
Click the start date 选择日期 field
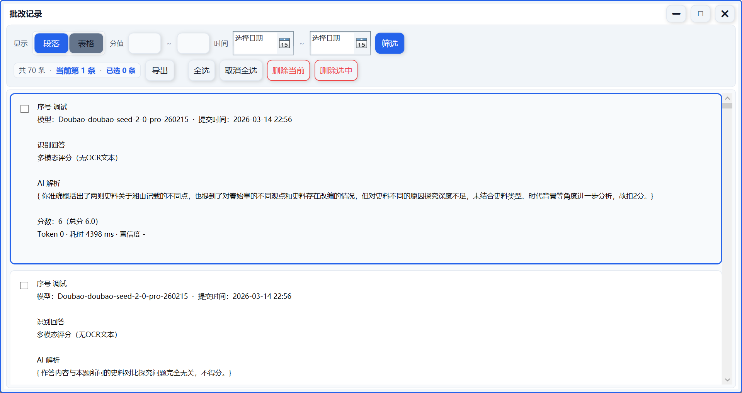coord(255,43)
